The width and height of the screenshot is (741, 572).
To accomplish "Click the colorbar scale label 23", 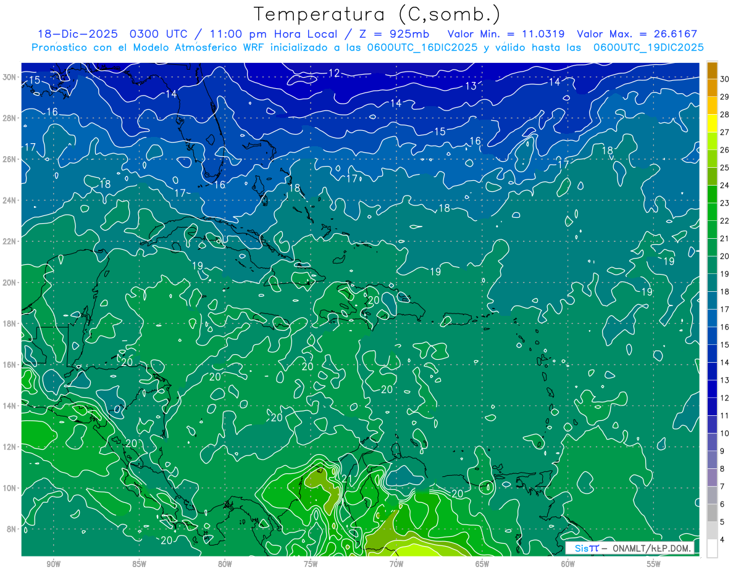I will click(725, 203).
